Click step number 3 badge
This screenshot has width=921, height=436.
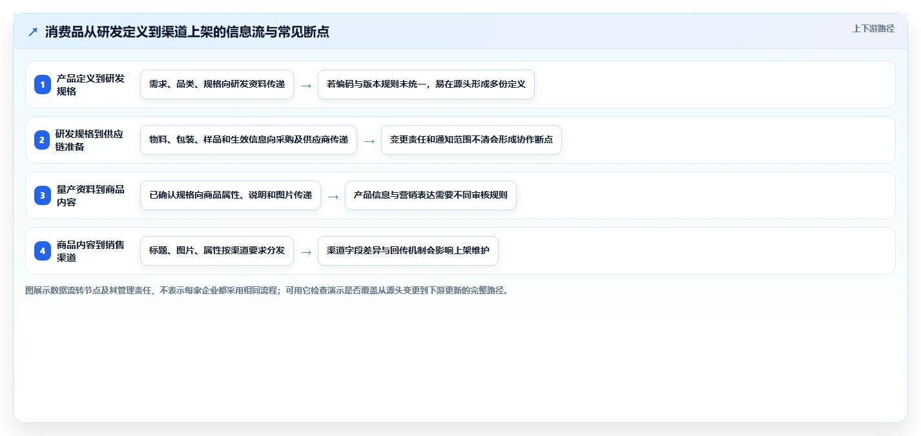43,195
